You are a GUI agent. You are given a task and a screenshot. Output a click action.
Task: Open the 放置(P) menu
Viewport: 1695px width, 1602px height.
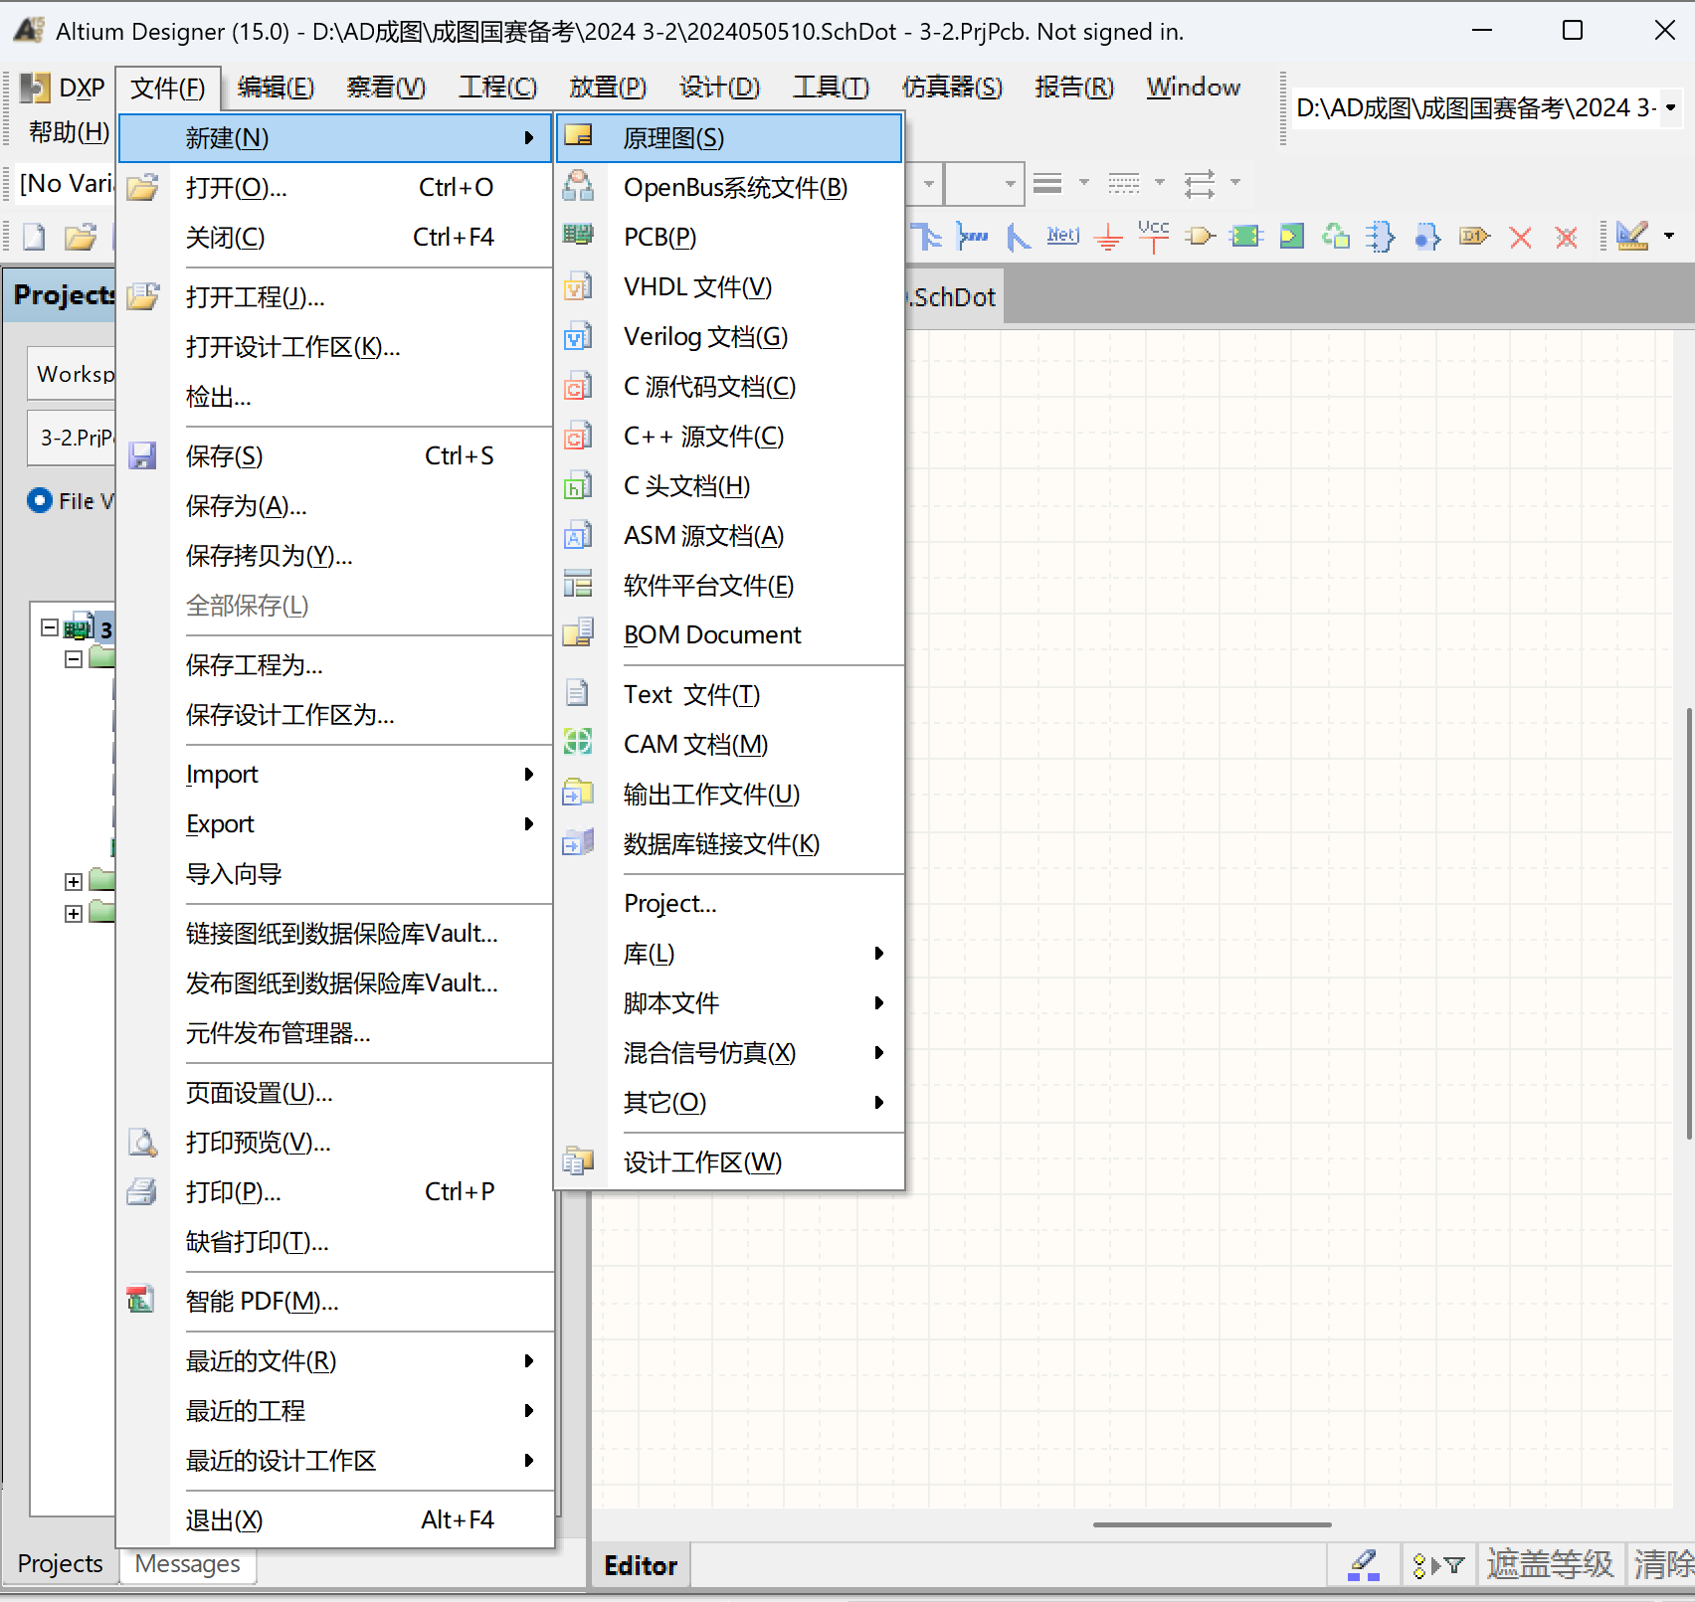[608, 88]
